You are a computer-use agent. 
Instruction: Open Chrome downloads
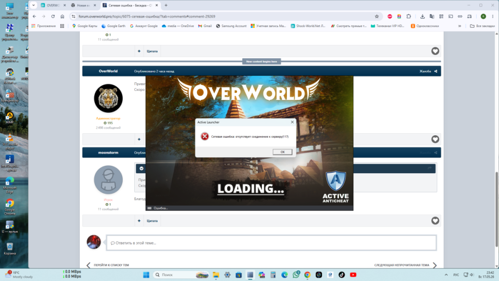click(422, 16)
